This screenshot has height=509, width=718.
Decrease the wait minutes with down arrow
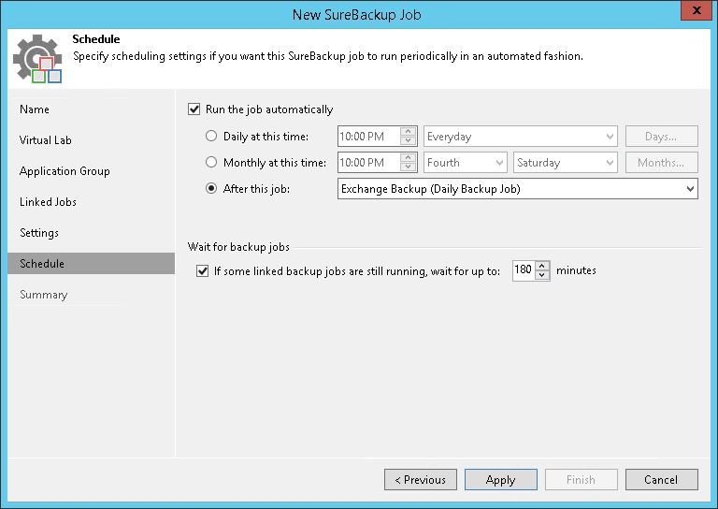542,276
